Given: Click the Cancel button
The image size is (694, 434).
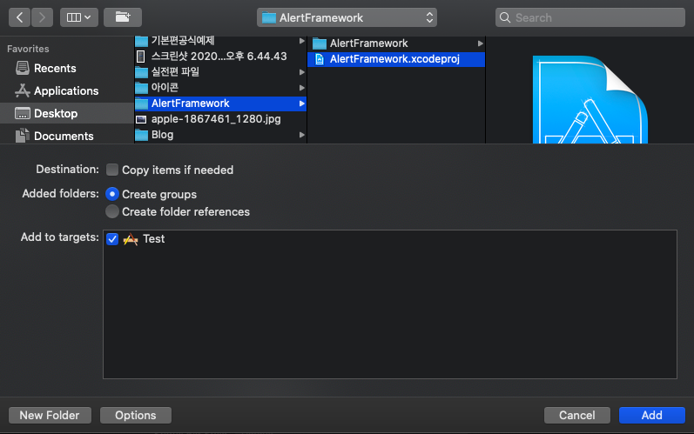Looking at the screenshot, I should point(577,416).
